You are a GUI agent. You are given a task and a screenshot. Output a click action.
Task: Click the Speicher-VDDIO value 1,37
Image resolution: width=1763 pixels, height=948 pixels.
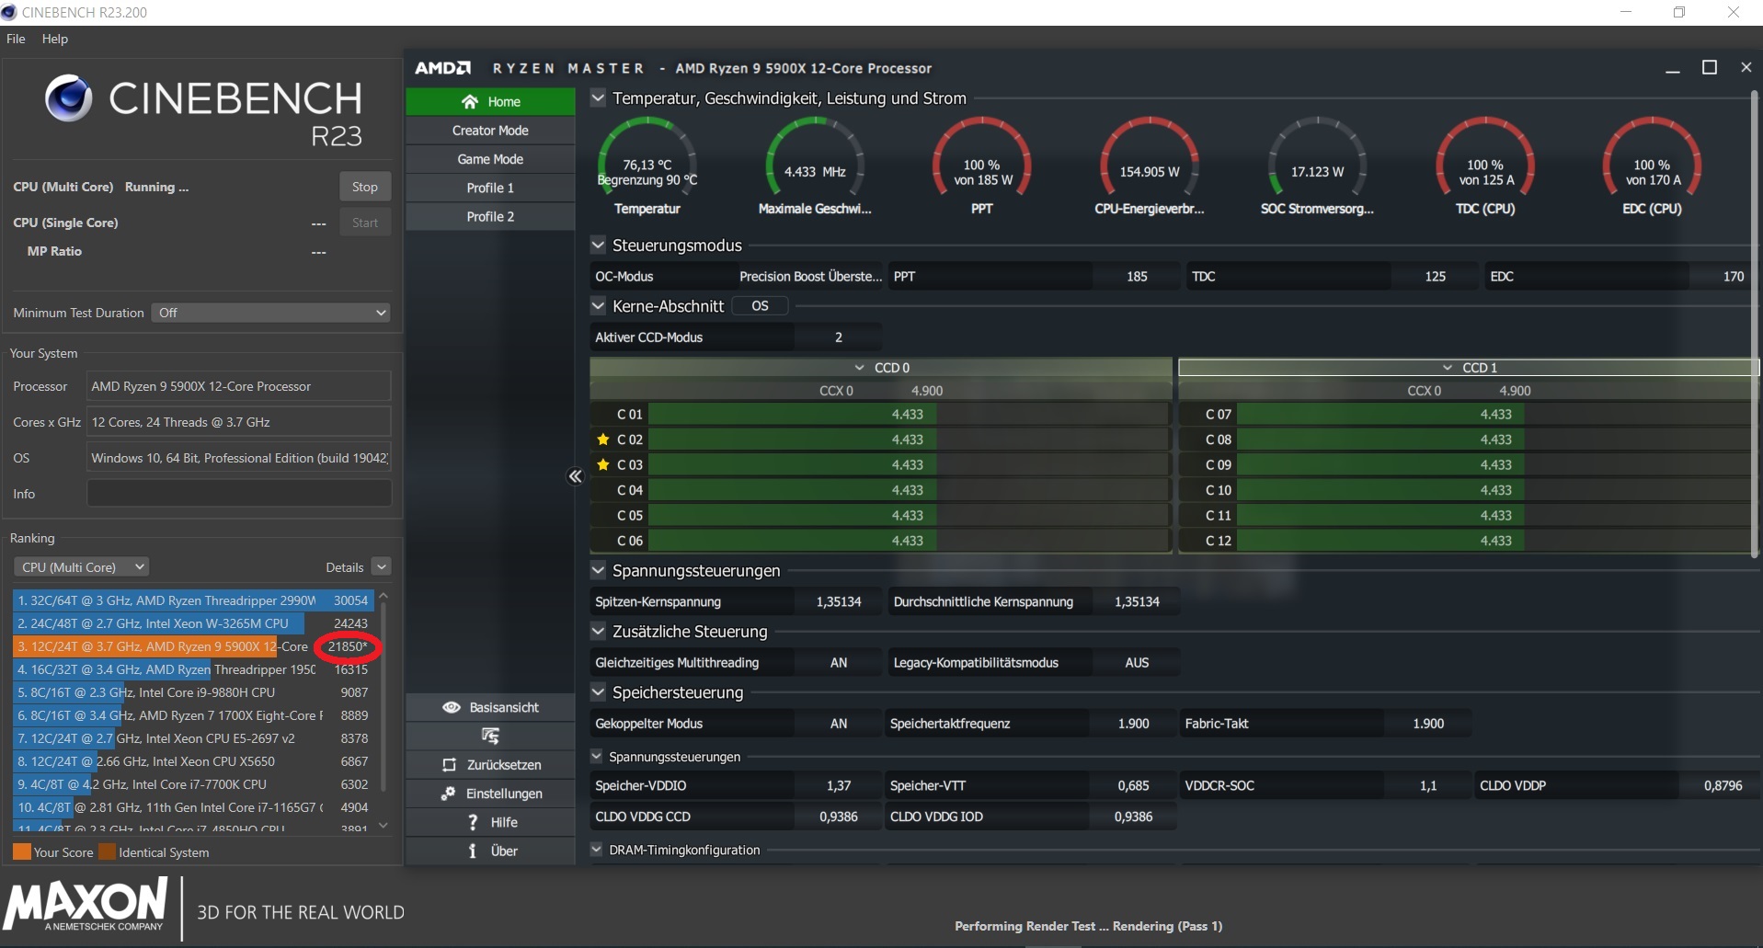tap(839, 786)
